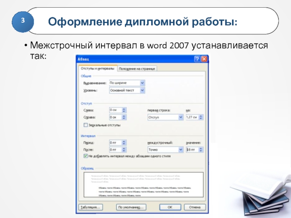Enable the Зеркальные отступы checkbox
This screenshot has width=291, height=218.
(x=85, y=125)
